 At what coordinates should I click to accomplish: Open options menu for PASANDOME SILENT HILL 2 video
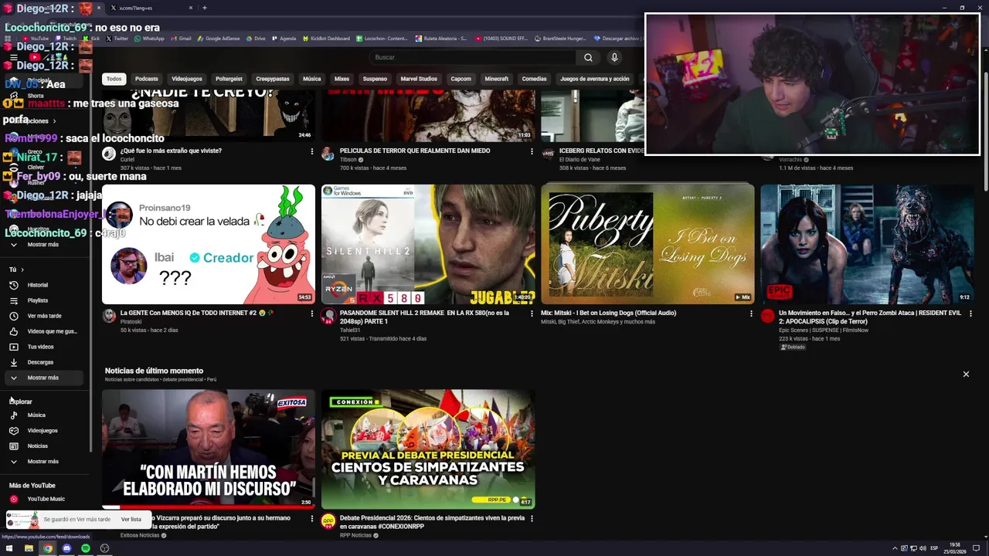tap(532, 314)
